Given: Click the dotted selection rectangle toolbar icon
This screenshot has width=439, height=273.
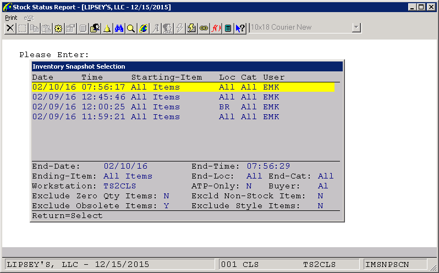Looking at the screenshot, I should (x=23, y=28).
